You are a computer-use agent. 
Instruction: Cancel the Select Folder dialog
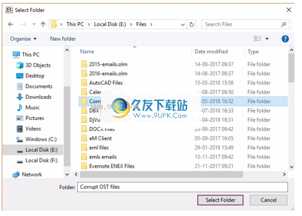pos(268,200)
